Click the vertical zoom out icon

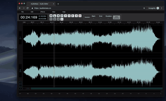pos(20,85)
